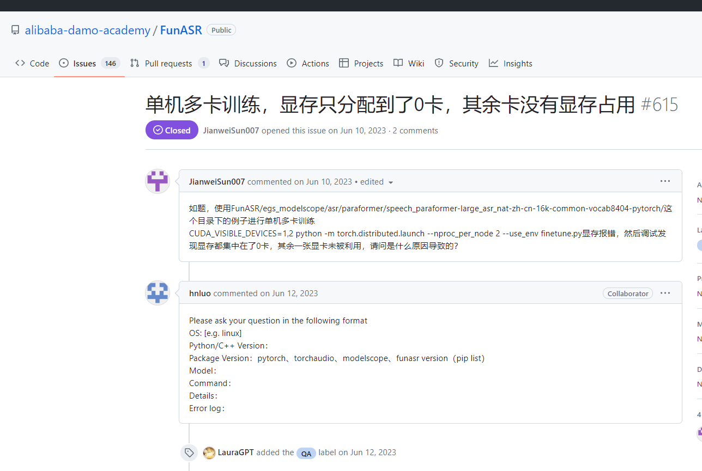Image resolution: width=702 pixels, height=471 pixels.
Task: Click the 'Error log:' line
Action: [208, 408]
